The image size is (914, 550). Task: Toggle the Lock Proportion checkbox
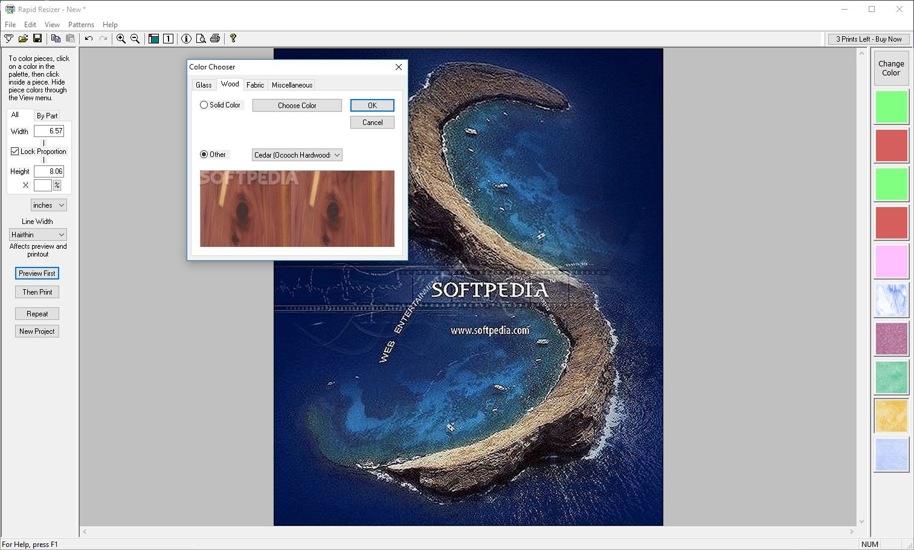point(14,152)
